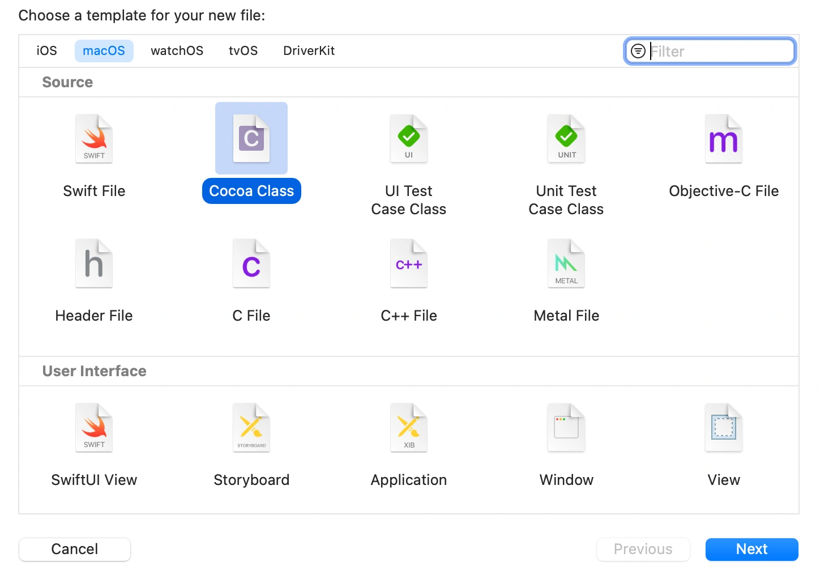The image size is (820, 579).
Task: Pick the Application XIB template icon
Action: 409,428
